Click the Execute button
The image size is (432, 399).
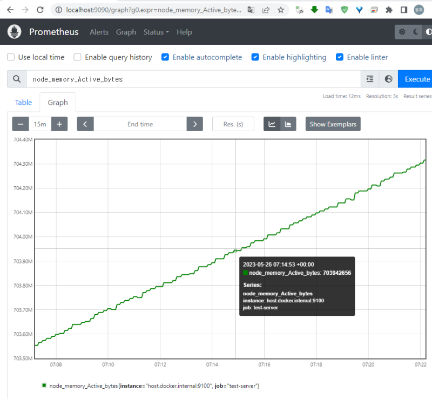tap(416, 79)
